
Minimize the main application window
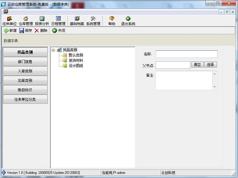coord(210,3)
